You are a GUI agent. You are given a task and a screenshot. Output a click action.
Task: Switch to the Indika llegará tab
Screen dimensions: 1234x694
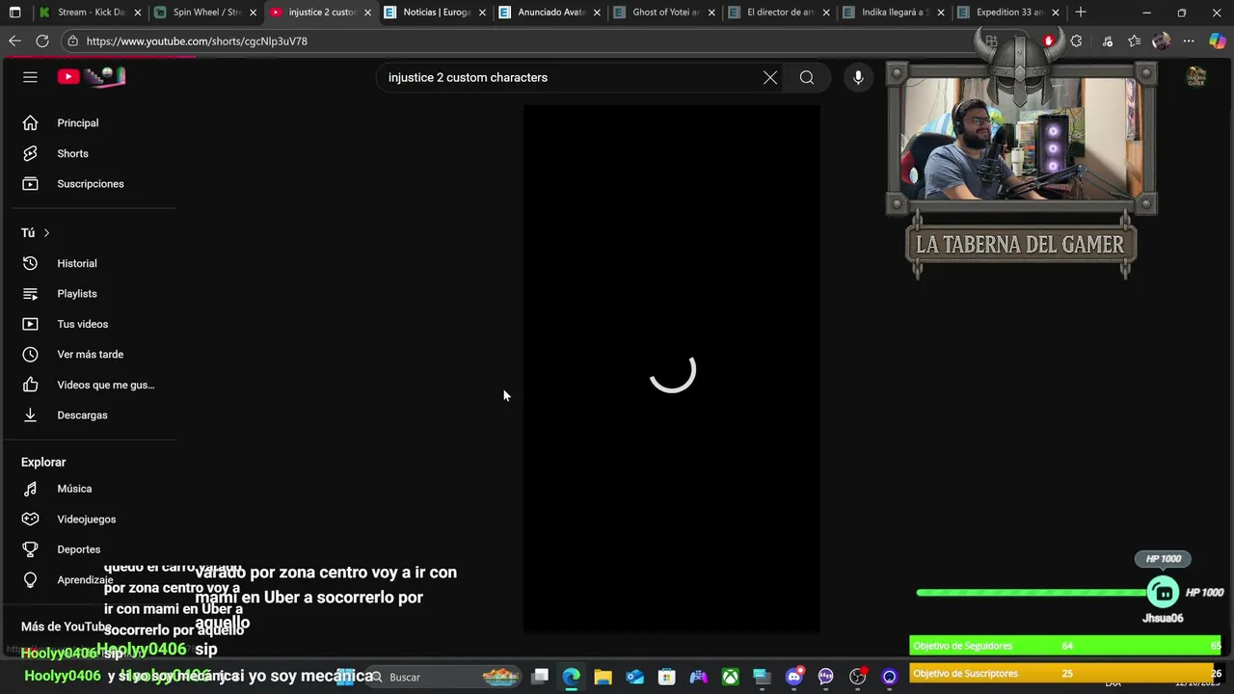(x=894, y=13)
